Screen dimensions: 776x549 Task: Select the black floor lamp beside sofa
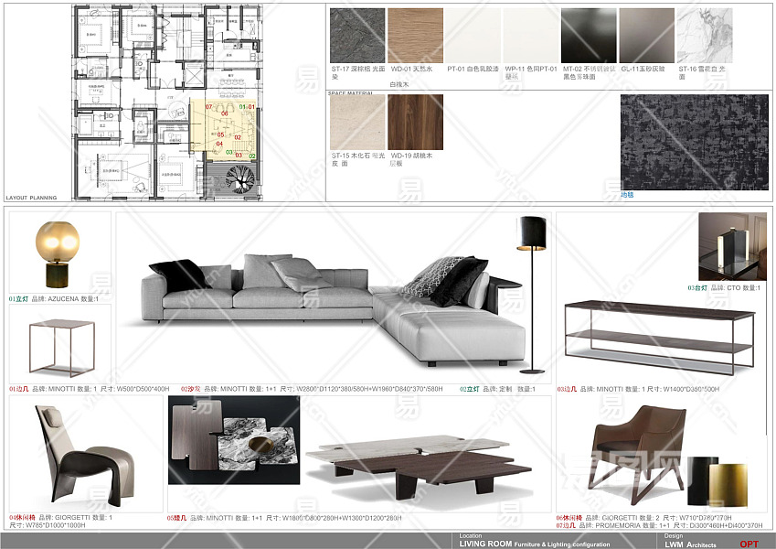532,295
